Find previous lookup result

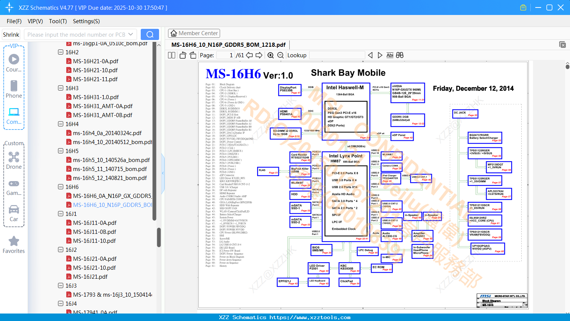pos(370,55)
